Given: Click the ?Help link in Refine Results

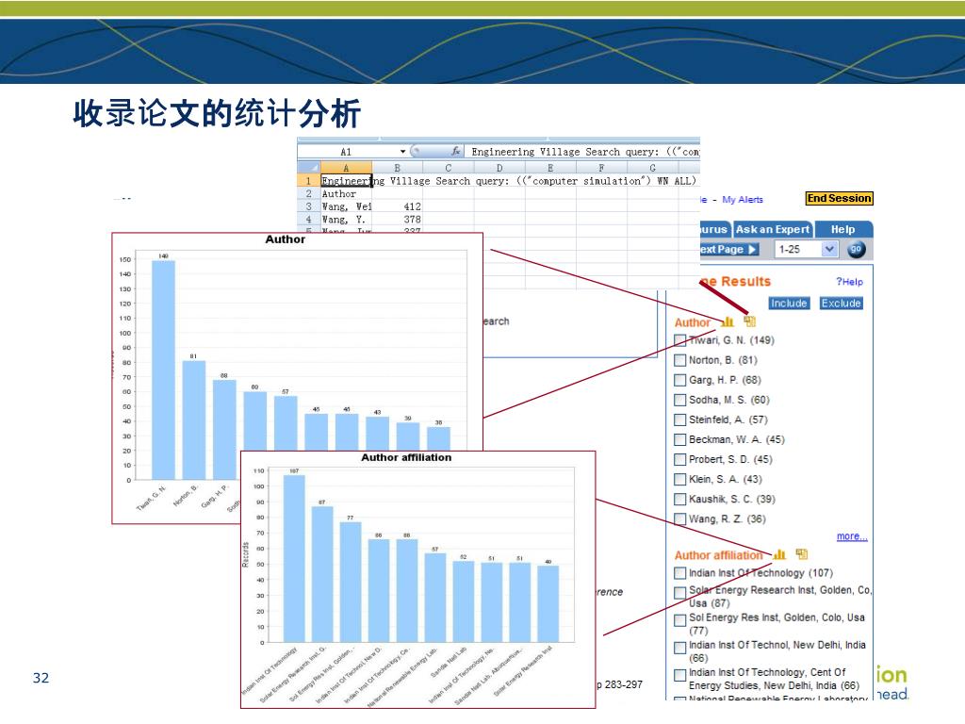Looking at the screenshot, I should tap(849, 281).
